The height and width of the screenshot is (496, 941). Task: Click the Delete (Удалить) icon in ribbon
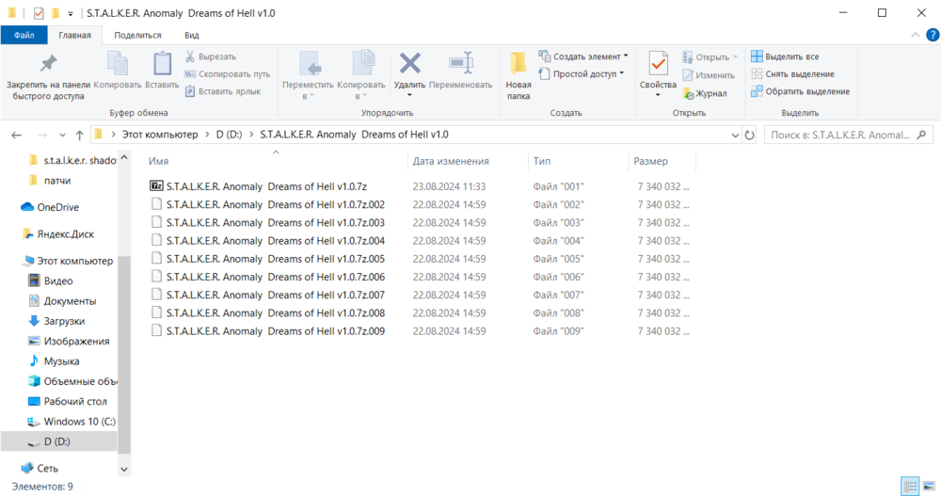tap(409, 64)
